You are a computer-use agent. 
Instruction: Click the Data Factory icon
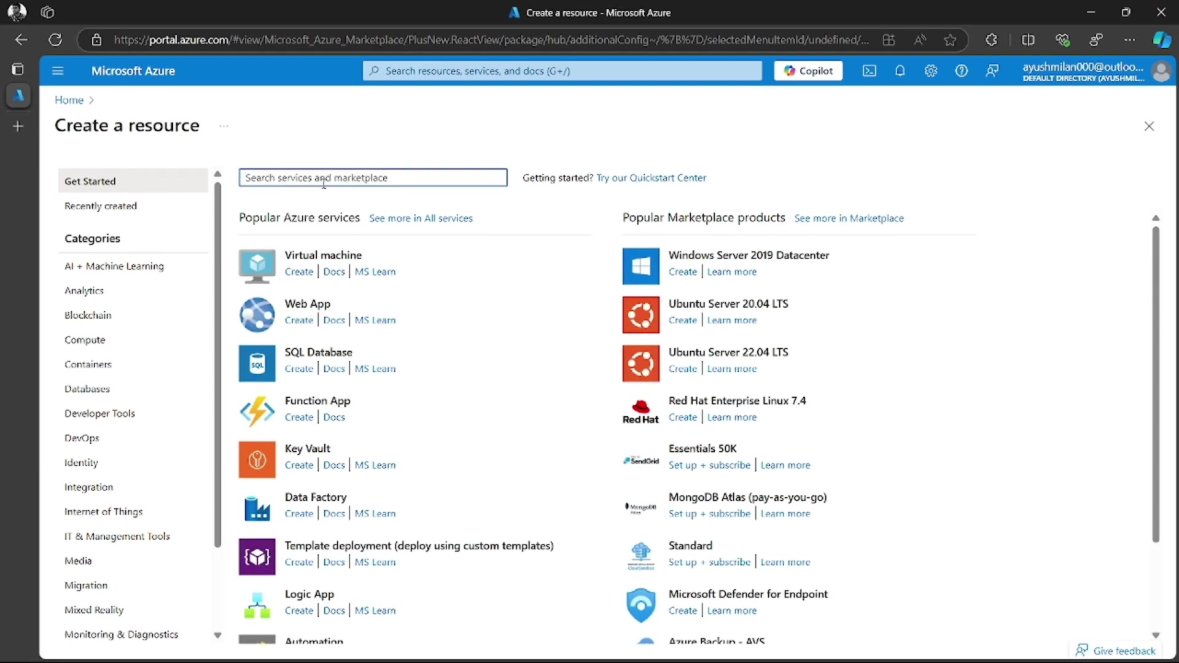[257, 508]
